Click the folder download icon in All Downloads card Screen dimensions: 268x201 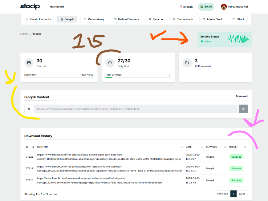tap(187, 63)
